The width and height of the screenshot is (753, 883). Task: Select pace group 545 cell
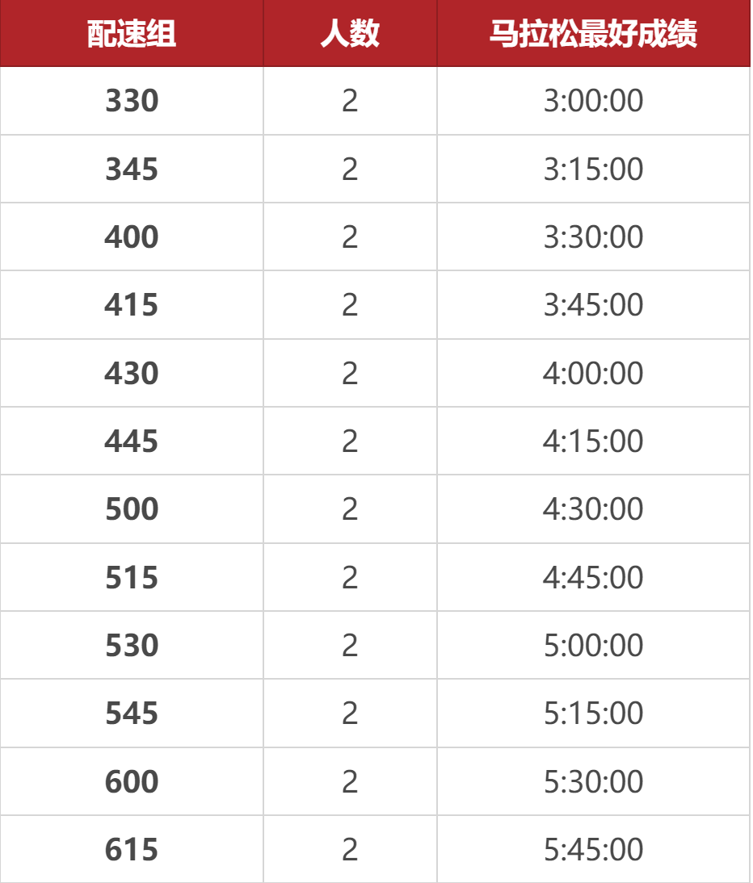pyautogui.click(x=132, y=714)
